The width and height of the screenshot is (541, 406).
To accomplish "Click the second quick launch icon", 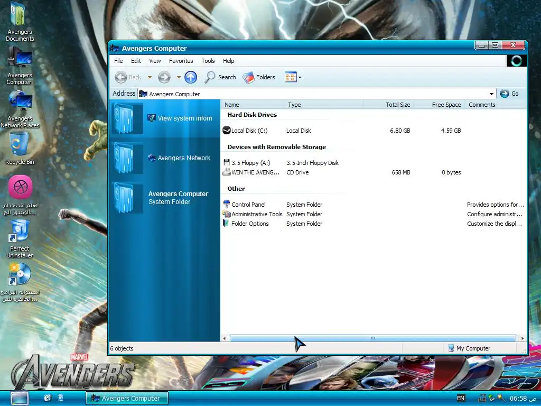I will pos(60,398).
